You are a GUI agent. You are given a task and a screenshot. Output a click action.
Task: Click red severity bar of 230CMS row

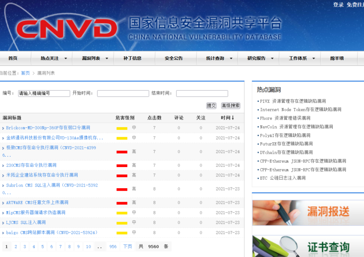[x=122, y=166]
